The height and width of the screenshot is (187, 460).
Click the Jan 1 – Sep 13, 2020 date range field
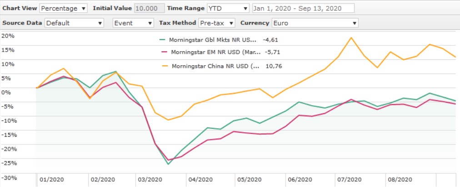(x=303, y=9)
